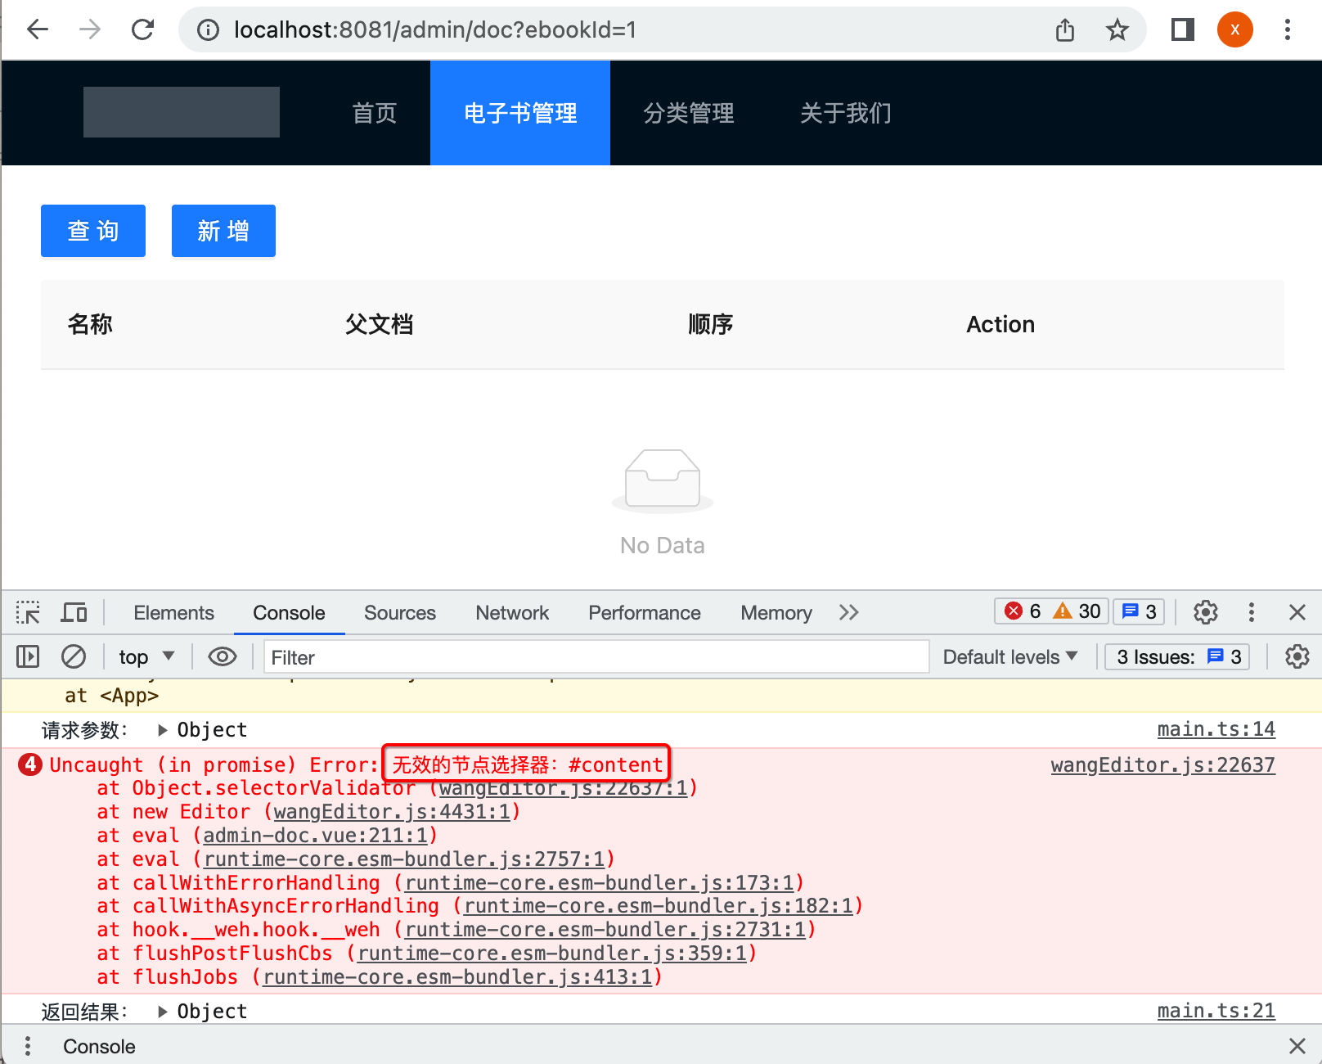1322x1064 pixels.
Task: Show the console sidebar panel
Action: [27, 656]
